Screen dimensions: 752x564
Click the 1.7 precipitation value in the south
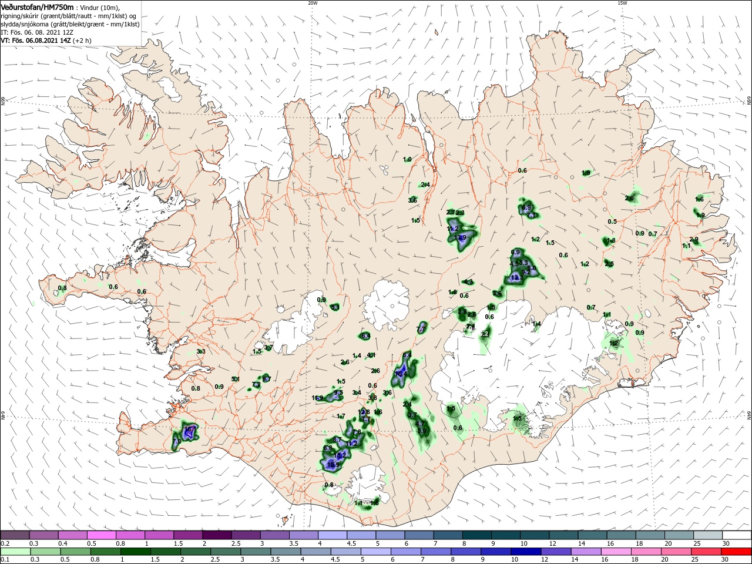340,416
